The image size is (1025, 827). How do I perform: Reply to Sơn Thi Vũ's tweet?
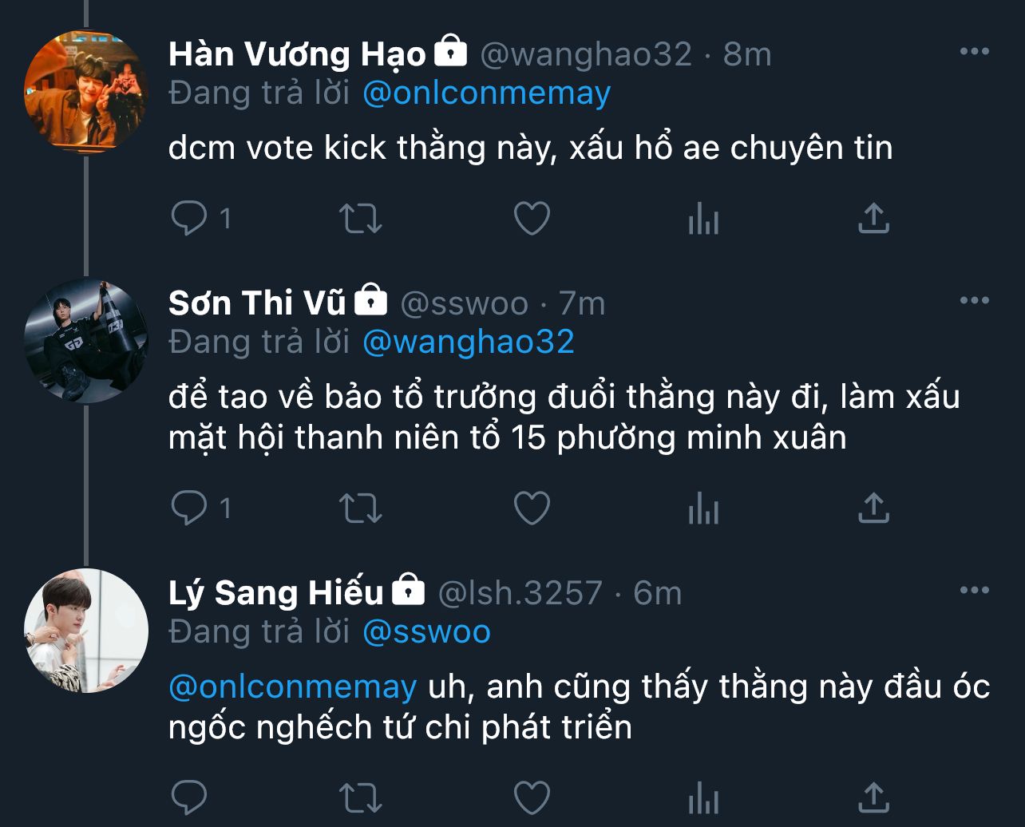tap(190, 508)
